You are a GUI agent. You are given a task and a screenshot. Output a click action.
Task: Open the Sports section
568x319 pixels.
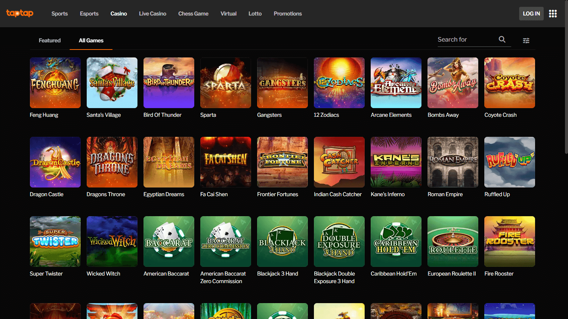(x=59, y=14)
